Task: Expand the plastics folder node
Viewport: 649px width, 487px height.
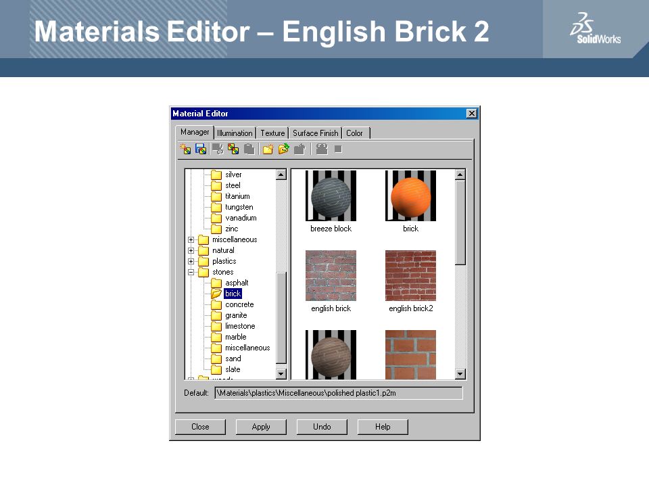Action: coord(191,261)
